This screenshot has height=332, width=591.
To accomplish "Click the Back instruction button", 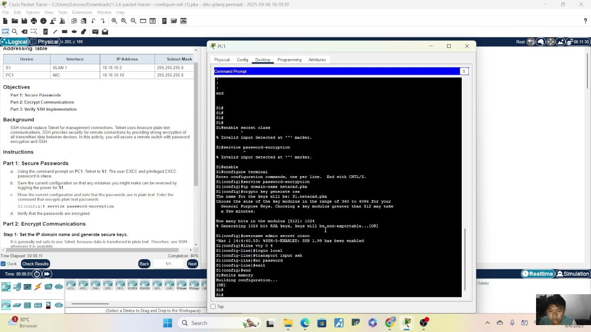I will pos(144,264).
